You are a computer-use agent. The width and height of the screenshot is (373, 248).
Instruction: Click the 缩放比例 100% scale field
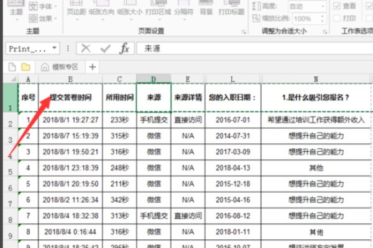[x=306, y=19]
